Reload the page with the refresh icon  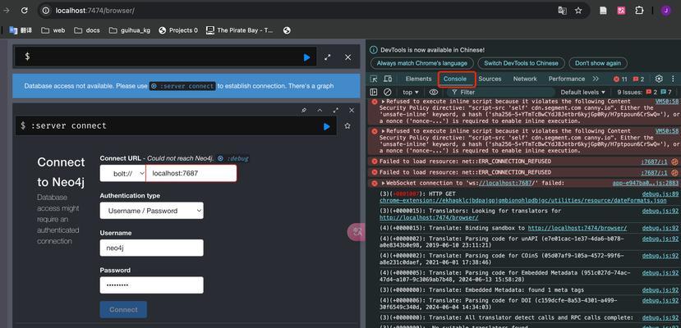click(x=25, y=11)
